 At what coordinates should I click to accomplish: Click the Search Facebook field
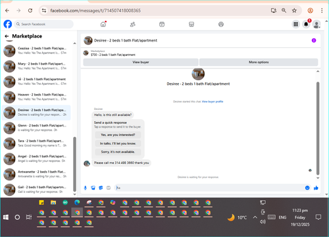[x=44, y=24]
